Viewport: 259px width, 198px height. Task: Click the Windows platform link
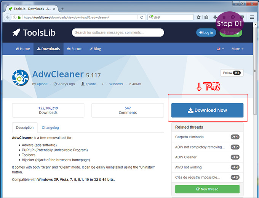point(116,84)
